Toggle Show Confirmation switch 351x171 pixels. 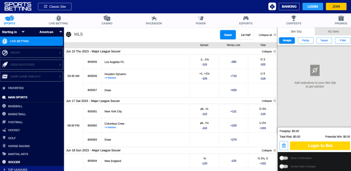point(284,158)
